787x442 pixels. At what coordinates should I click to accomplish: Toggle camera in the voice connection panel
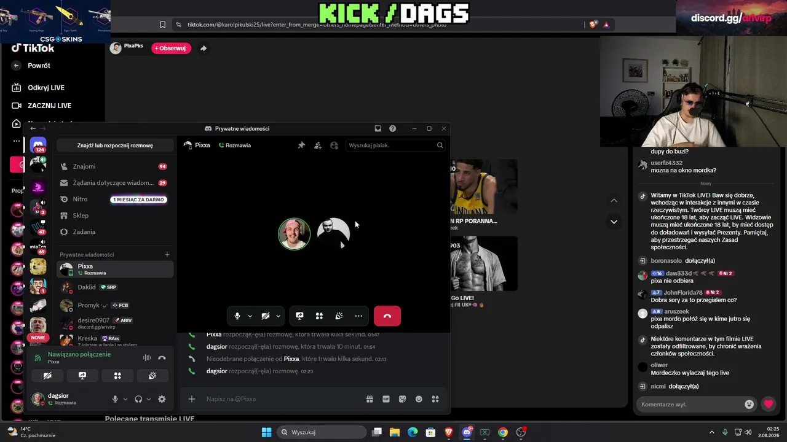click(47, 376)
